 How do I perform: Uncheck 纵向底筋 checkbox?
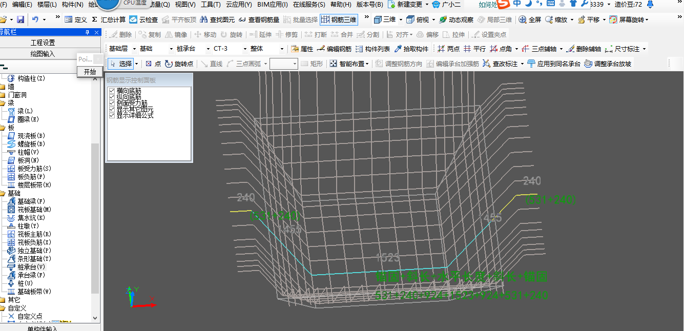112,97
